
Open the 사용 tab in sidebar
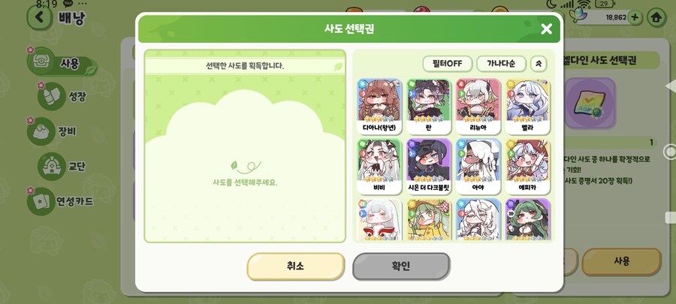[x=62, y=63]
